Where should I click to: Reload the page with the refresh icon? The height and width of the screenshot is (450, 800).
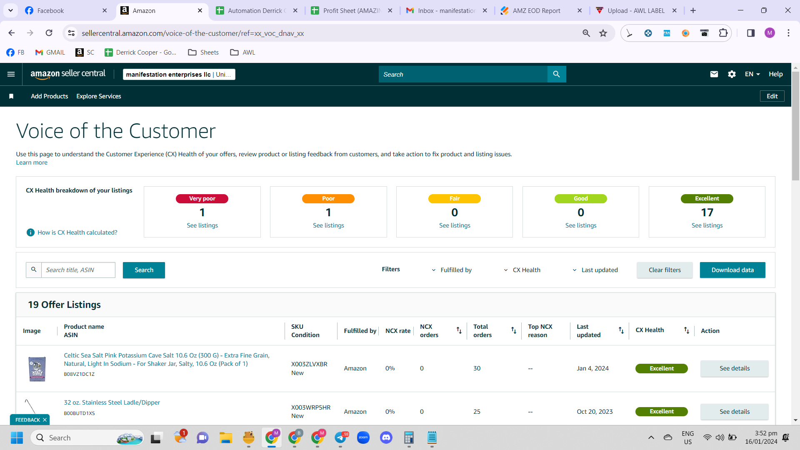[49, 33]
